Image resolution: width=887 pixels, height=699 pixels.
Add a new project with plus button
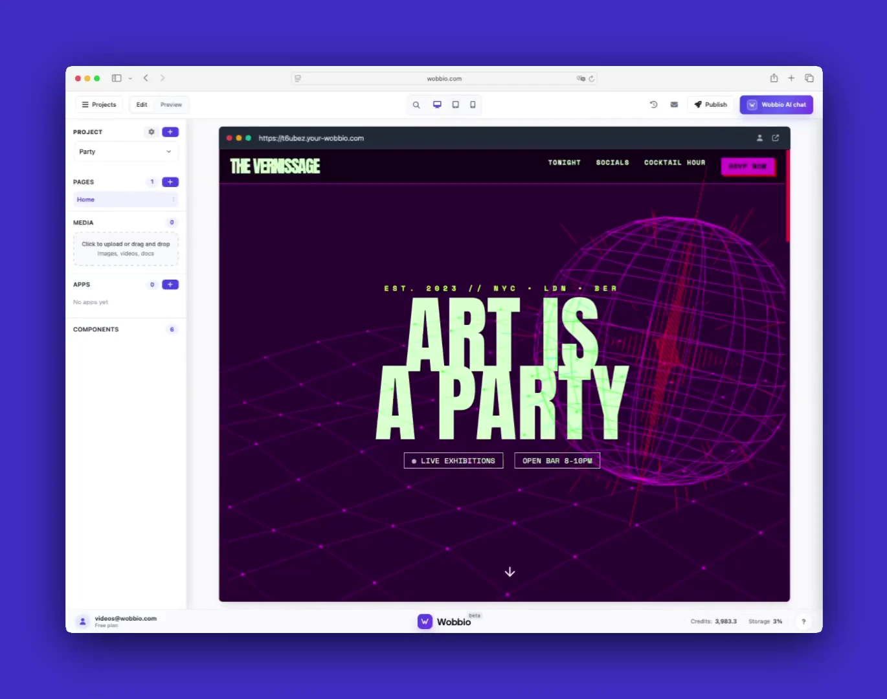pyautogui.click(x=170, y=132)
